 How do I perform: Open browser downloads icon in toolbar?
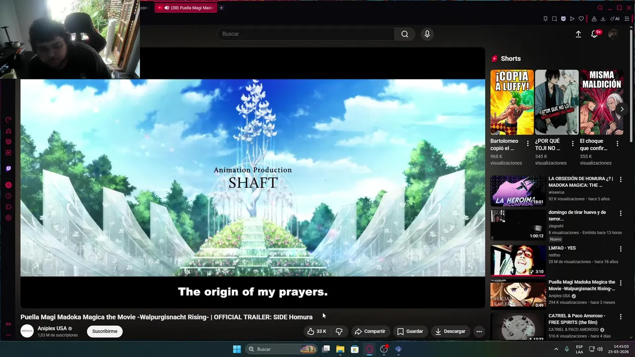point(603,19)
